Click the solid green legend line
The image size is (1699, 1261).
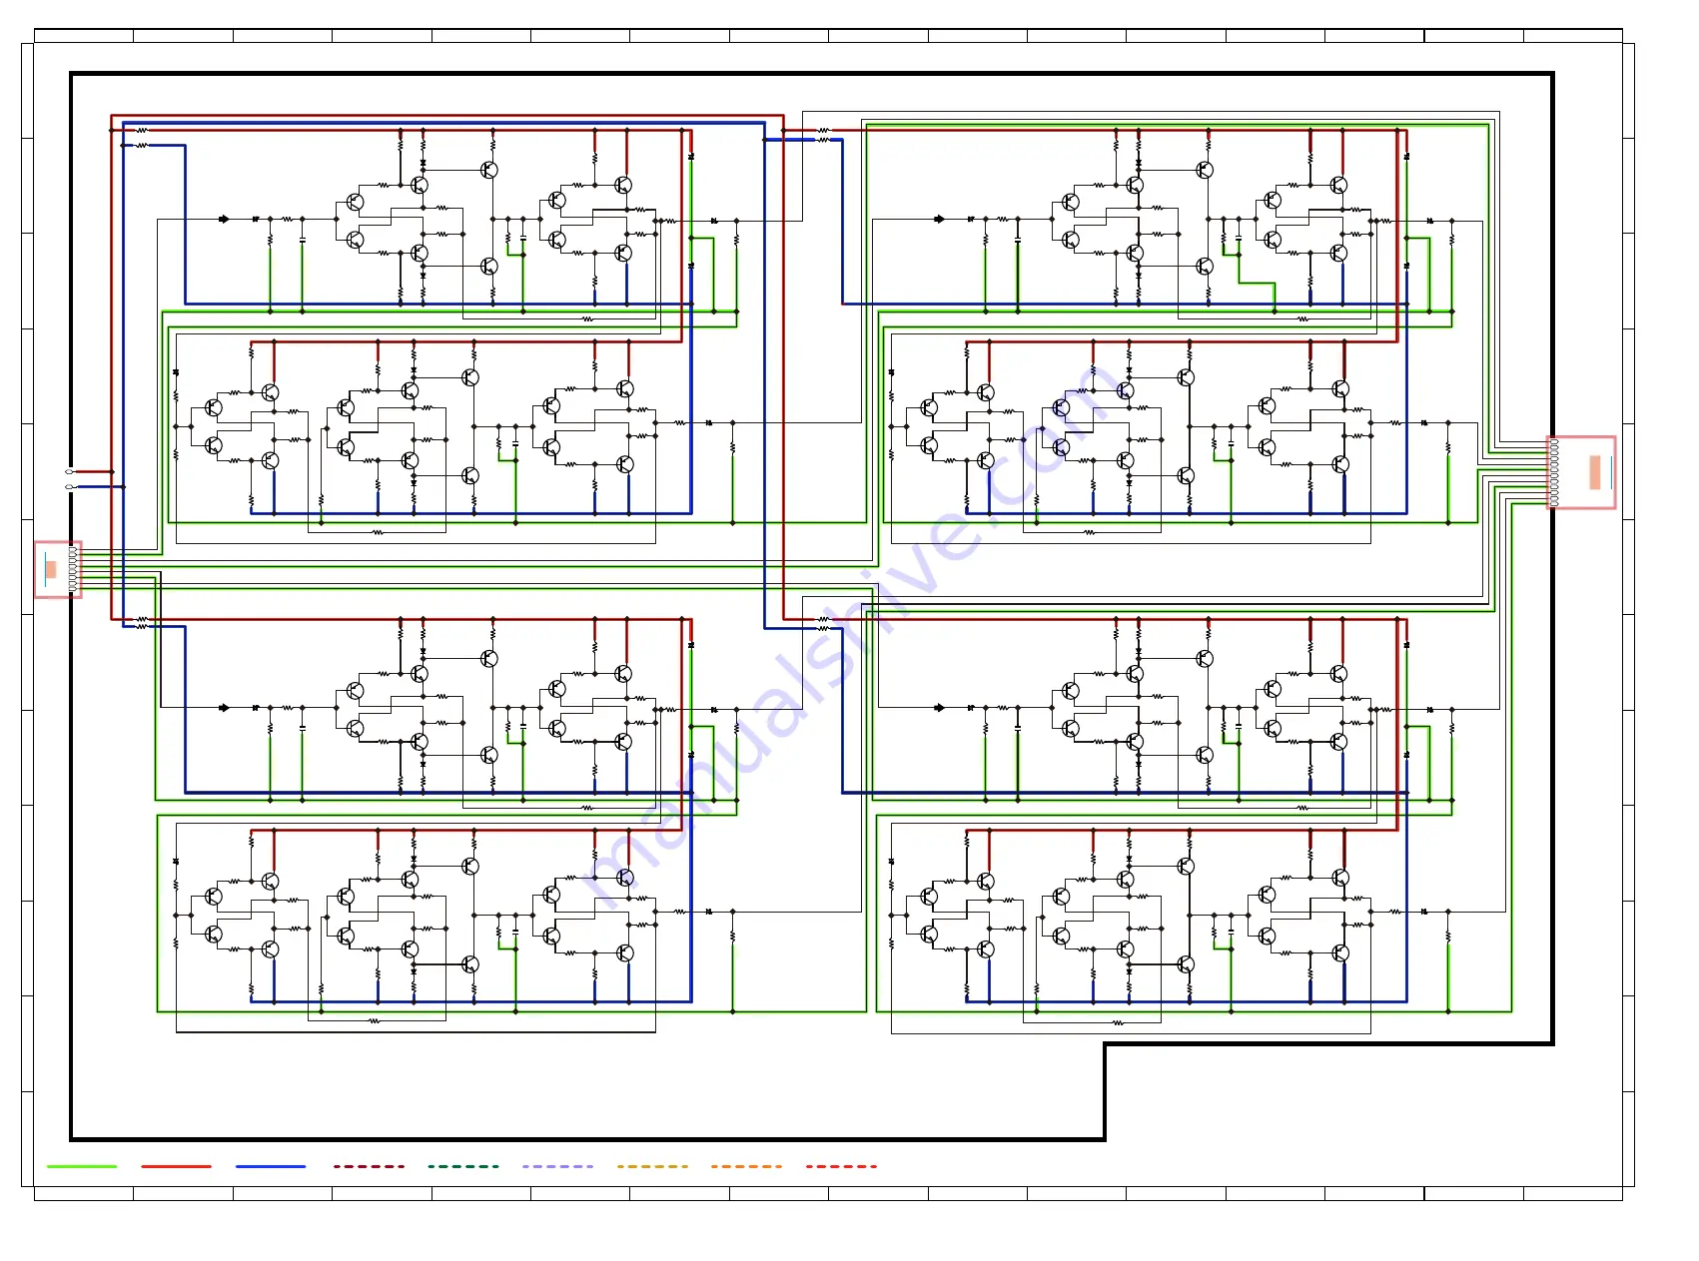(x=82, y=1166)
